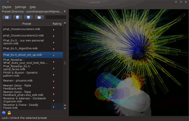Click the playlist search input field
The image size is (189, 121).
56,17
